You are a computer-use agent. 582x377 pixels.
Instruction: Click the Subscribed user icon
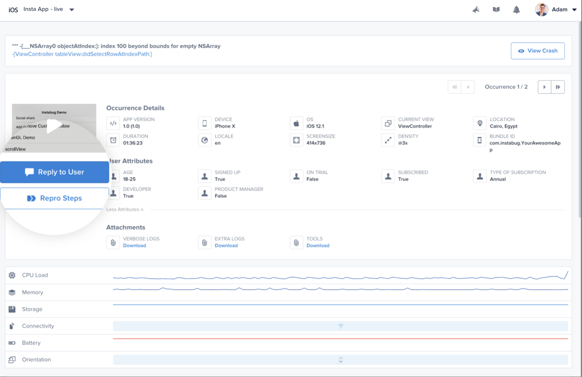[388, 176]
